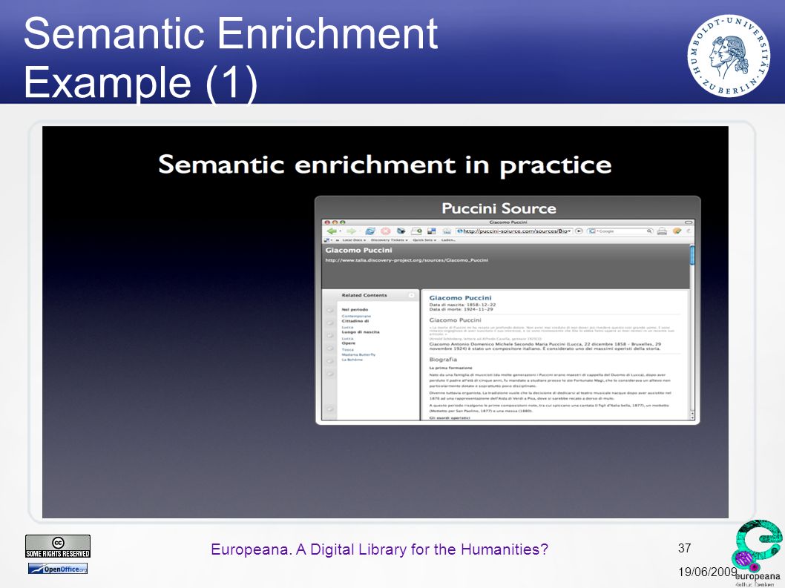Click the La prima formazione subheading
This screenshot has width=785, height=588.
pyautogui.click(x=450, y=368)
